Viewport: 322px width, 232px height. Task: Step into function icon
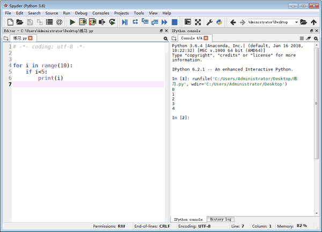[x=145, y=21]
